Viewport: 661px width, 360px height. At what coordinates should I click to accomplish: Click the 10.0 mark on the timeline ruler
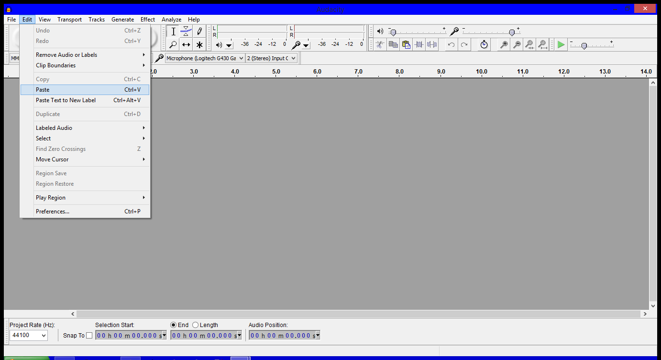coord(482,72)
